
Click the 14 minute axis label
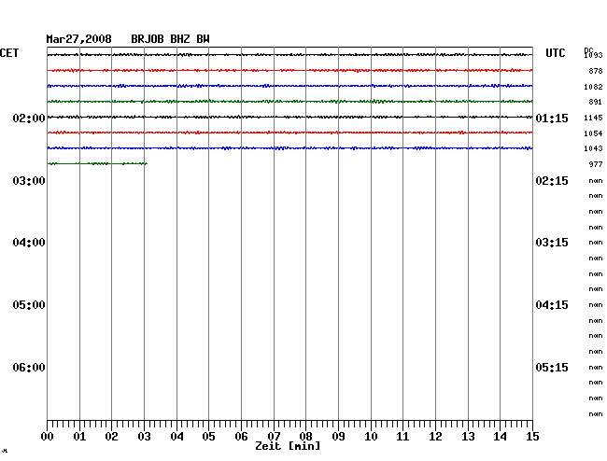500,437
